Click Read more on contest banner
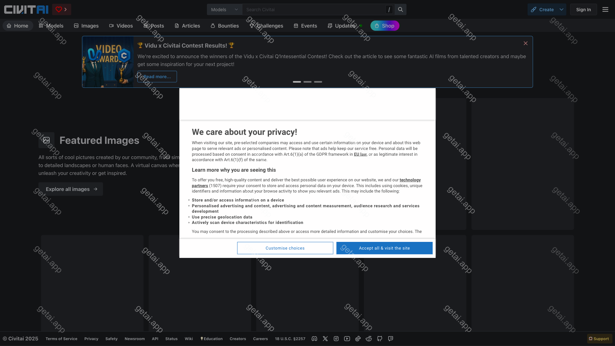Image resolution: width=615 pixels, height=346 pixels. point(157,77)
